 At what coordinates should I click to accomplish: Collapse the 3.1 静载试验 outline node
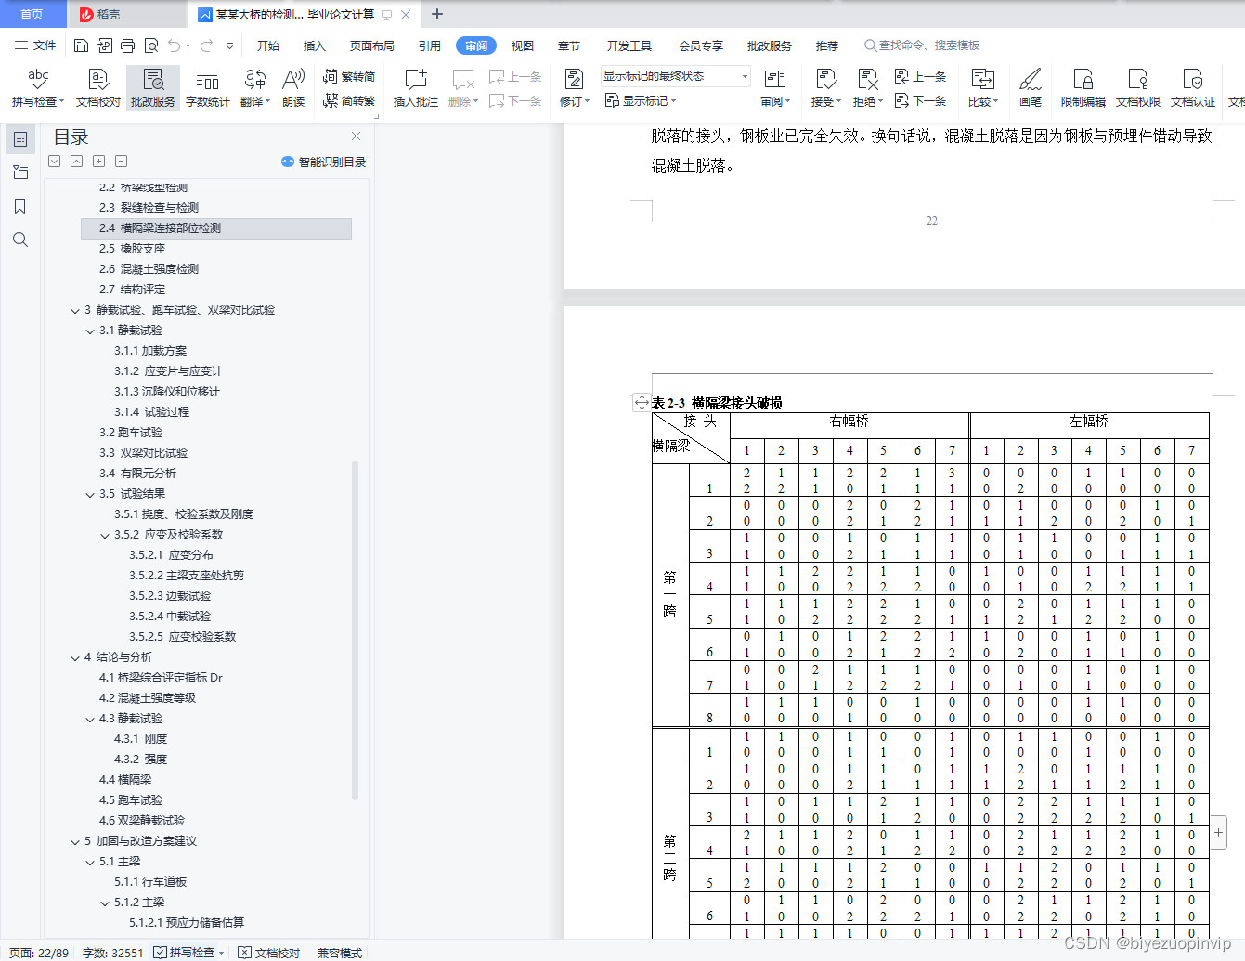90,331
